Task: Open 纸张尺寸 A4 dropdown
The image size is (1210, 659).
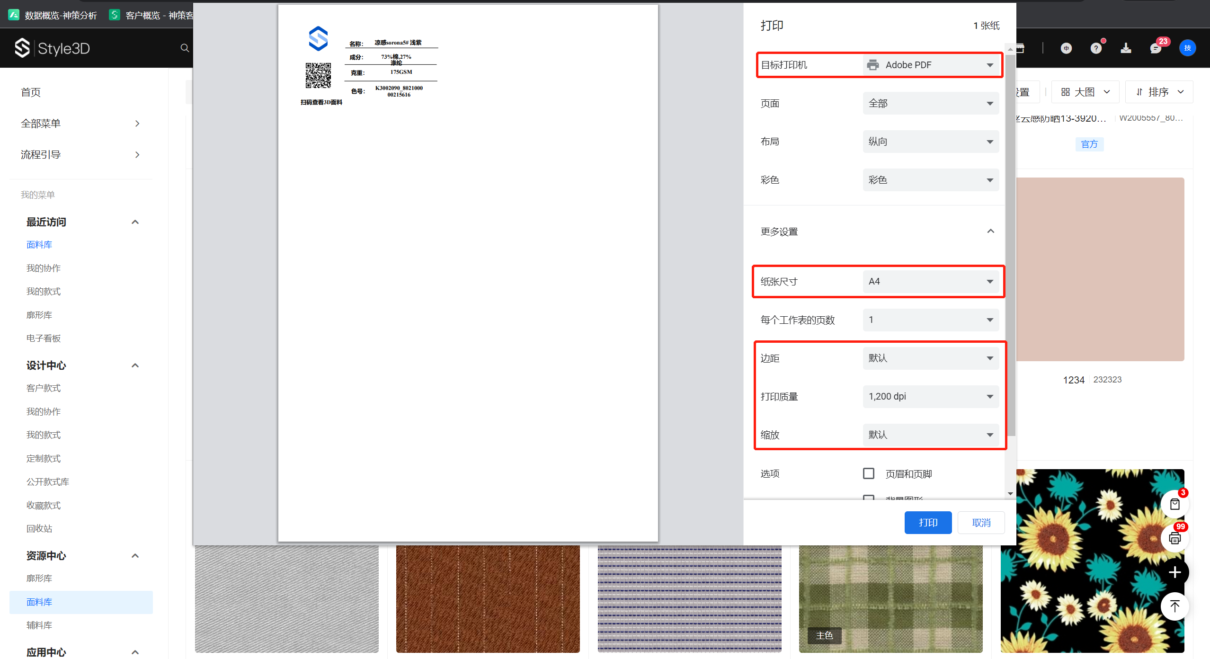Action: [x=930, y=282]
